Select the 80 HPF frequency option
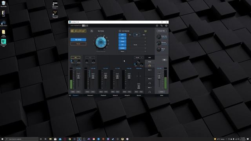This screenshot has height=141, width=251. [x=137, y=35]
